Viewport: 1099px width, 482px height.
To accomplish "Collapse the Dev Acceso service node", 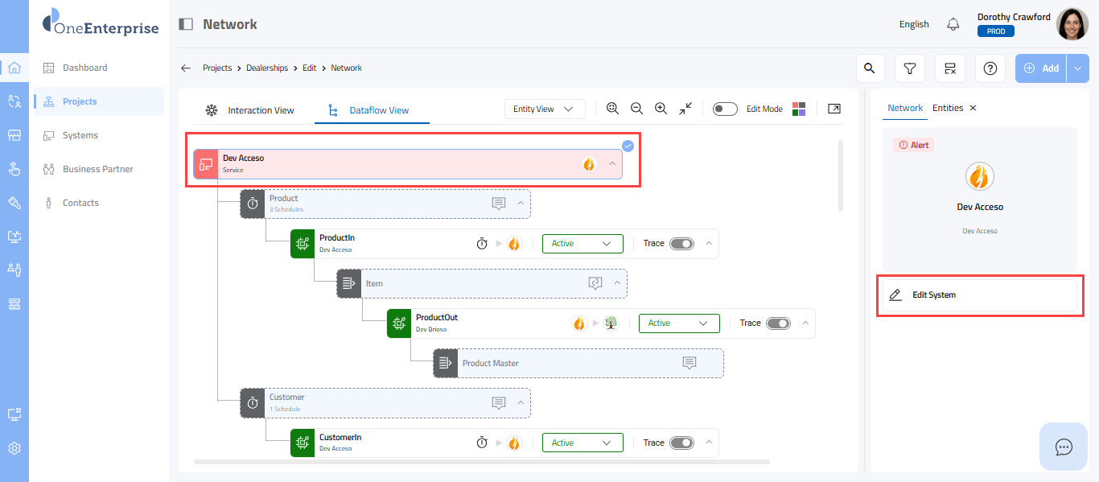I will click(x=612, y=163).
